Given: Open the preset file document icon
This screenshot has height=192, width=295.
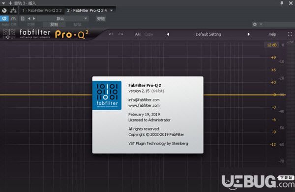Looking at the screenshot, I should tap(23, 19).
